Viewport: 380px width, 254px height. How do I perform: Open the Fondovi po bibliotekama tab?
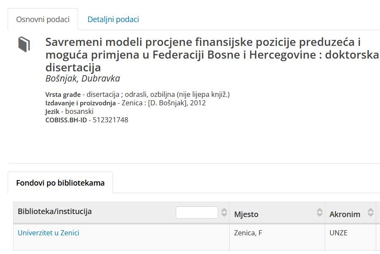click(60, 183)
